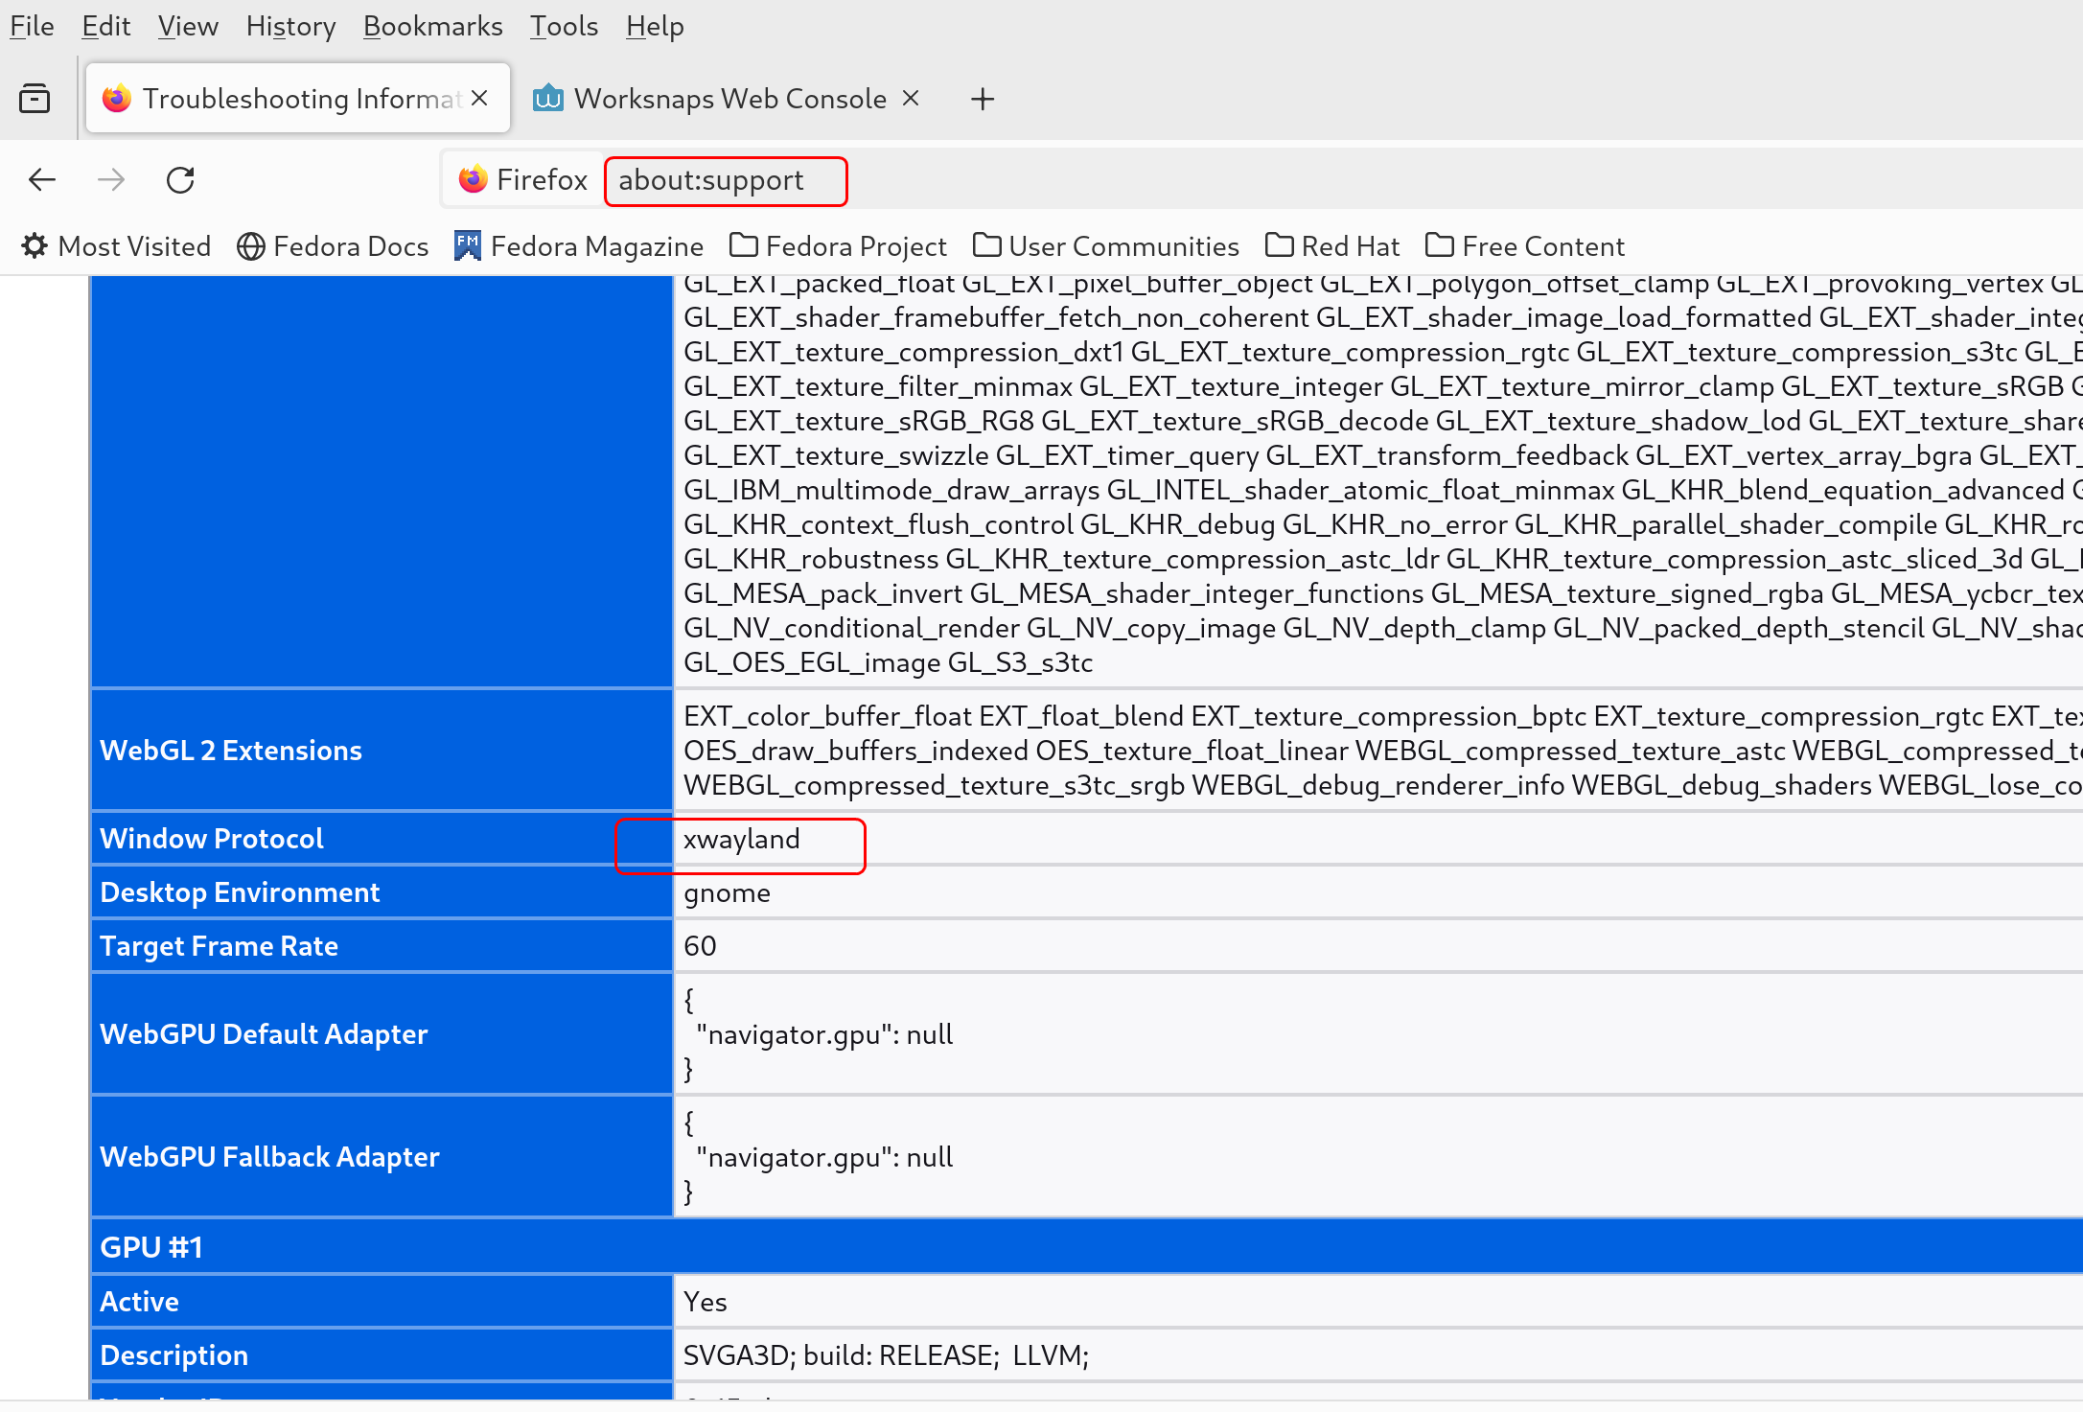The height and width of the screenshot is (1412, 2083).
Task: Close the Worksnaps Web Console tab
Action: pyautogui.click(x=911, y=98)
